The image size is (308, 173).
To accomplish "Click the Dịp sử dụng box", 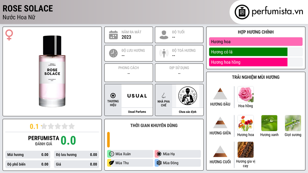I will click(179, 73).
